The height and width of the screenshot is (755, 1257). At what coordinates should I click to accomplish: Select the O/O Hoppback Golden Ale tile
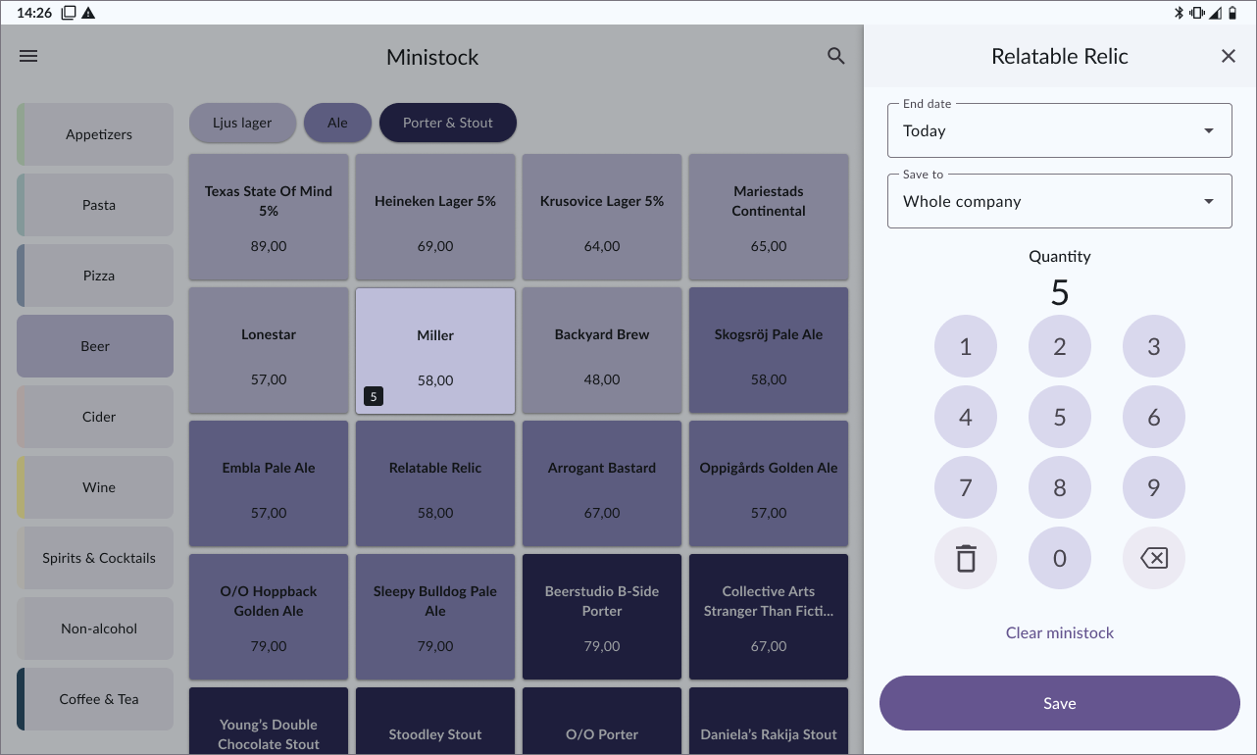(x=269, y=617)
